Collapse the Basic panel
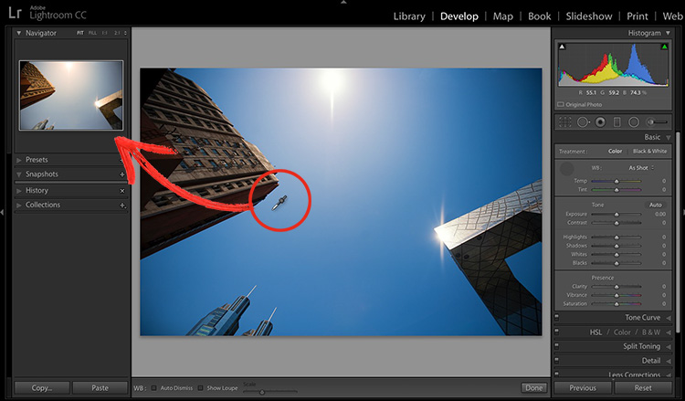 [x=669, y=138]
